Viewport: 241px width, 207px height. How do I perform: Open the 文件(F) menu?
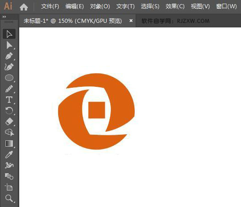click(50, 6)
